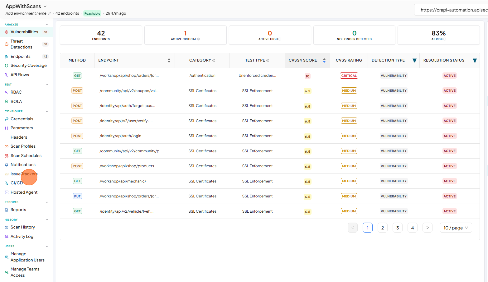Image resolution: width=488 pixels, height=282 pixels.
Task: Click the Hosted Agent icon
Action: [7, 192]
